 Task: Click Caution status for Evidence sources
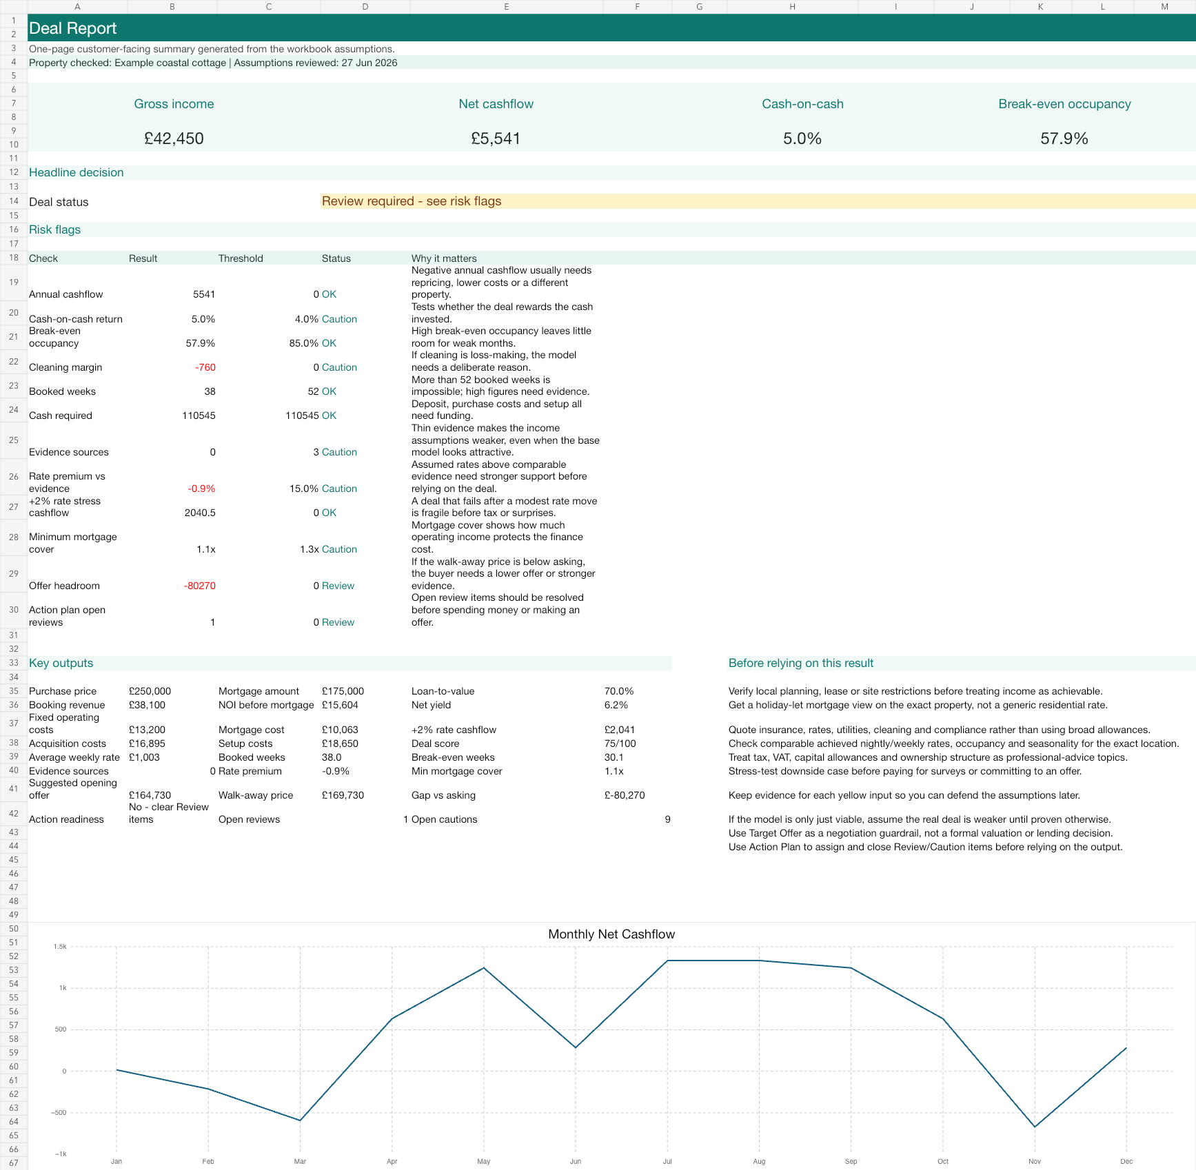[x=339, y=452]
